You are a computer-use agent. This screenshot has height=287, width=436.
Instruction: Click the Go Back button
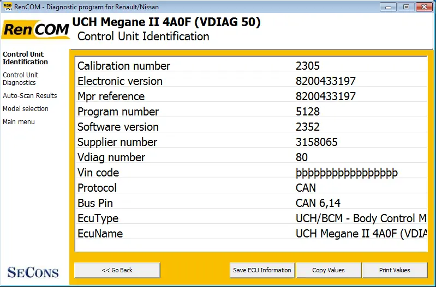117,270
